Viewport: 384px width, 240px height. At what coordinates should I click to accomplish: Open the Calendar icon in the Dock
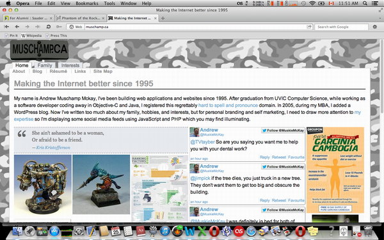pos(116,231)
